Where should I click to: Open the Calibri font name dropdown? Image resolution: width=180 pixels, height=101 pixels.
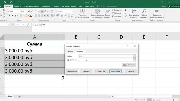[21, 11]
